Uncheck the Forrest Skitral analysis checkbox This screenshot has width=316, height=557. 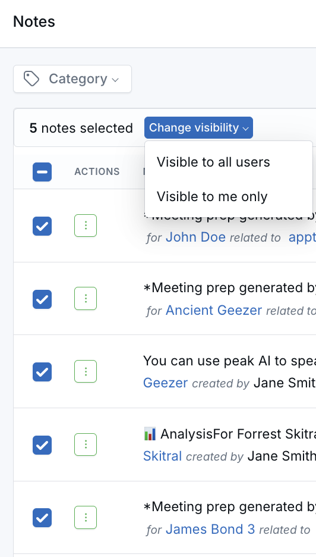[42, 445]
